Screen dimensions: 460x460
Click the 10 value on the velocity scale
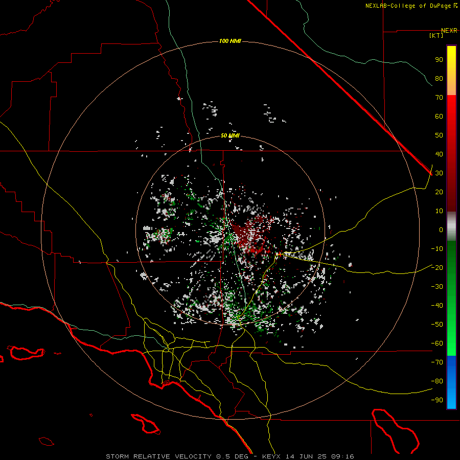(439, 211)
